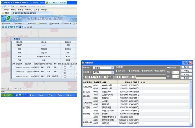Expand the 报表分析 application menu
The height and width of the screenshot is (128, 195).
pos(42,23)
